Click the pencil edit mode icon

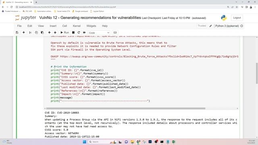coord(210,26)
